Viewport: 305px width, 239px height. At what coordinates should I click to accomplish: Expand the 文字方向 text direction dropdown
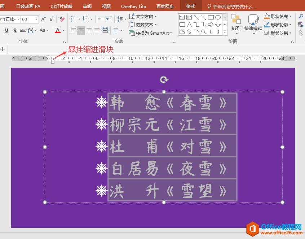click(155, 16)
